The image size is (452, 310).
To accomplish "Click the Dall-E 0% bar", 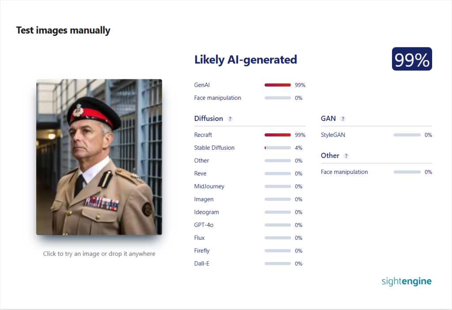I will [x=278, y=264].
